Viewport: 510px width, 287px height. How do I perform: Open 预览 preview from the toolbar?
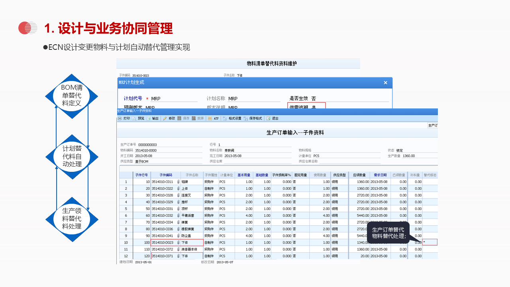(x=138, y=118)
